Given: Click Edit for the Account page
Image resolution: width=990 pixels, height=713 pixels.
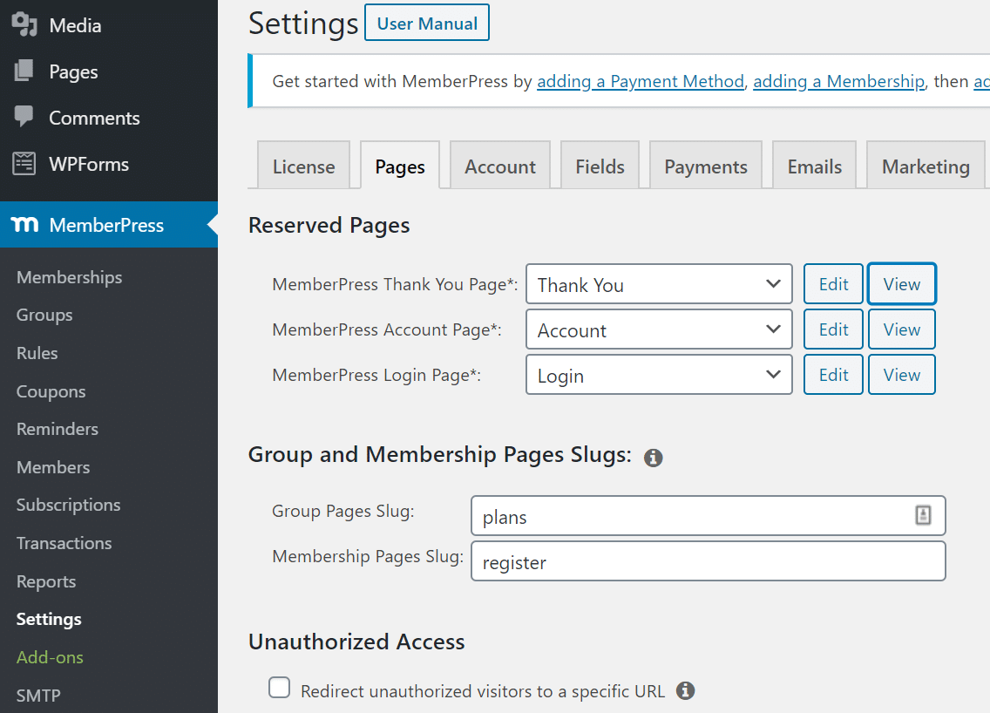Looking at the screenshot, I should [x=833, y=329].
